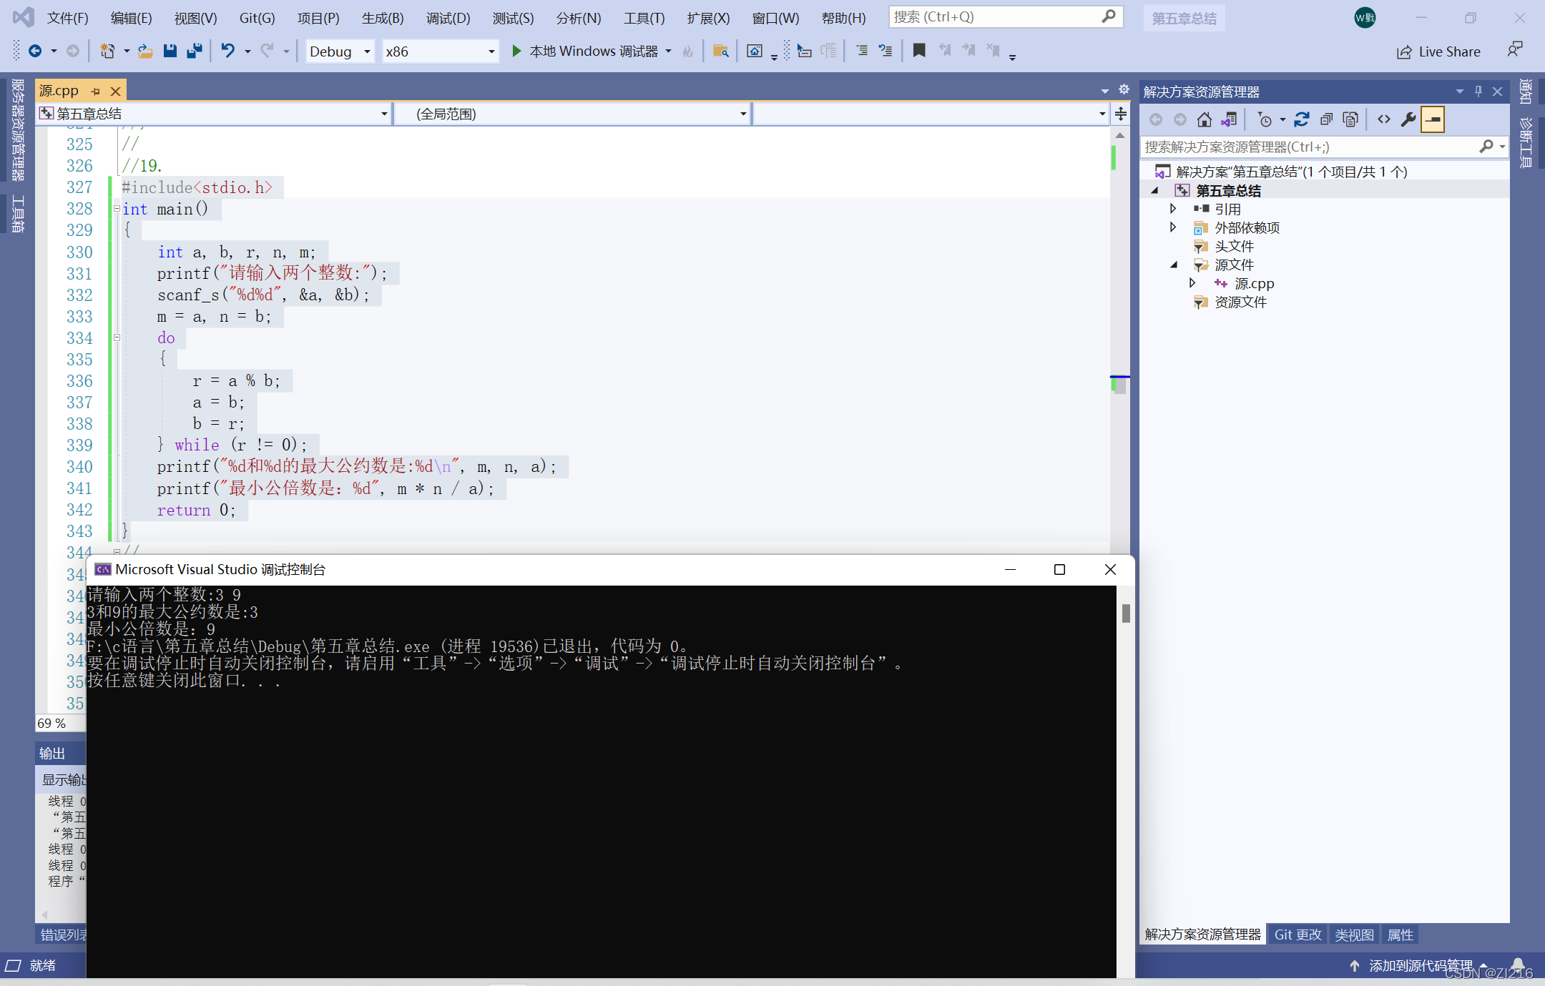
Task: Click the Home icon in Solution Explorer
Action: [1205, 119]
